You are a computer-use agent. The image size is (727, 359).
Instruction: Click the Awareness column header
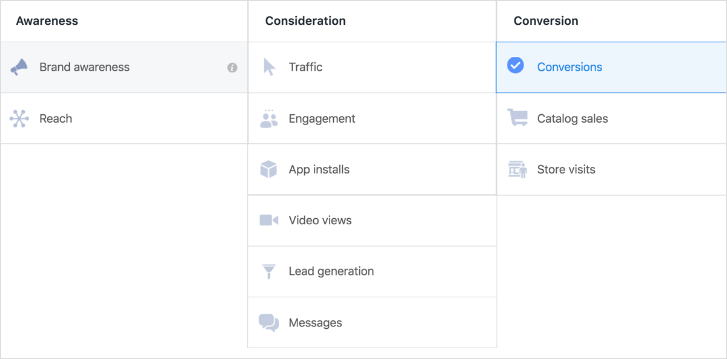coord(47,21)
